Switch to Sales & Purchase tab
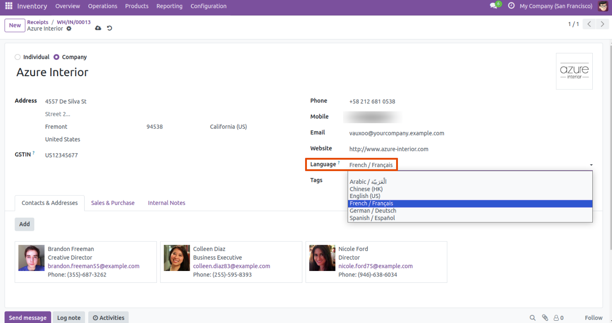The height and width of the screenshot is (323, 612). pyautogui.click(x=113, y=203)
